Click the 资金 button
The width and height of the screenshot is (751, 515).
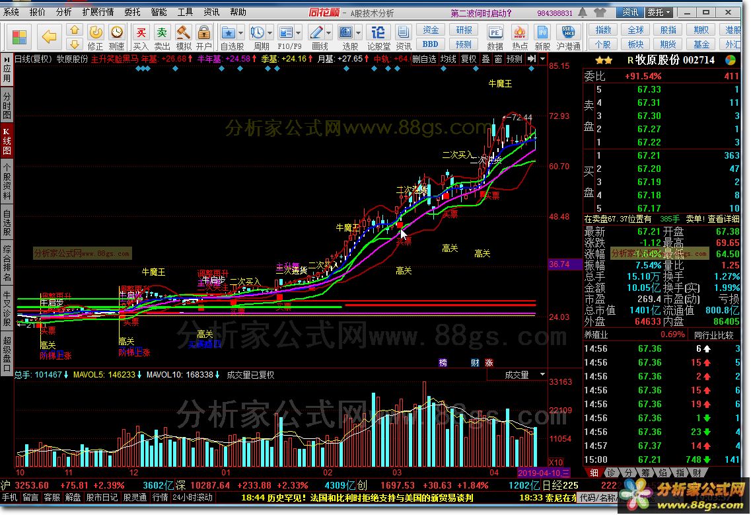(x=431, y=30)
